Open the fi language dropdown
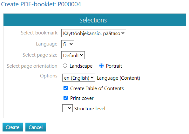 68,44
